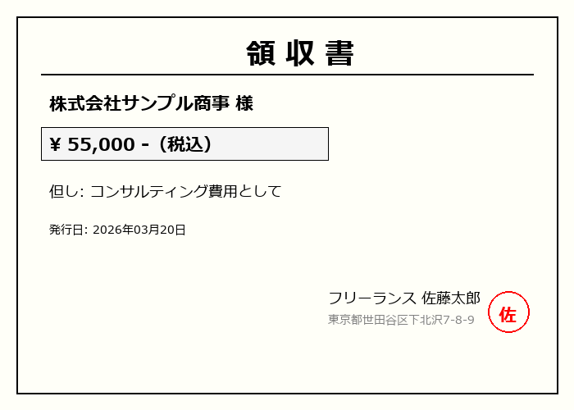Click the horizontal line under the title
574x410 pixels.
click(287, 75)
